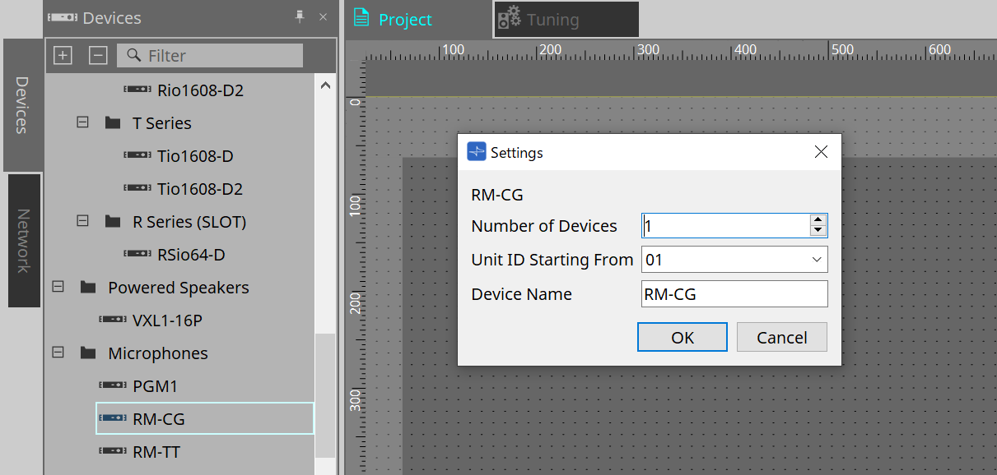The height and width of the screenshot is (475, 997).
Task: Click inside the Device Name field
Action: tap(733, 293)
